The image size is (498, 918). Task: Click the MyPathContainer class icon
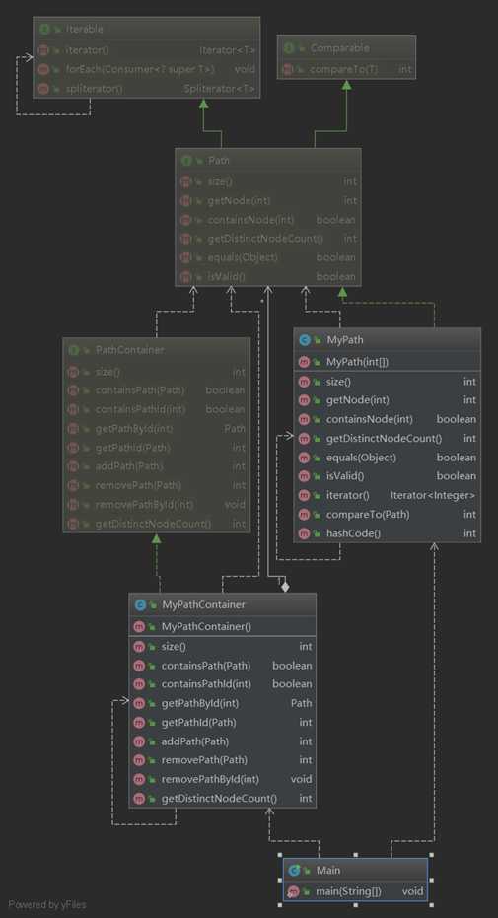(140, 604)
